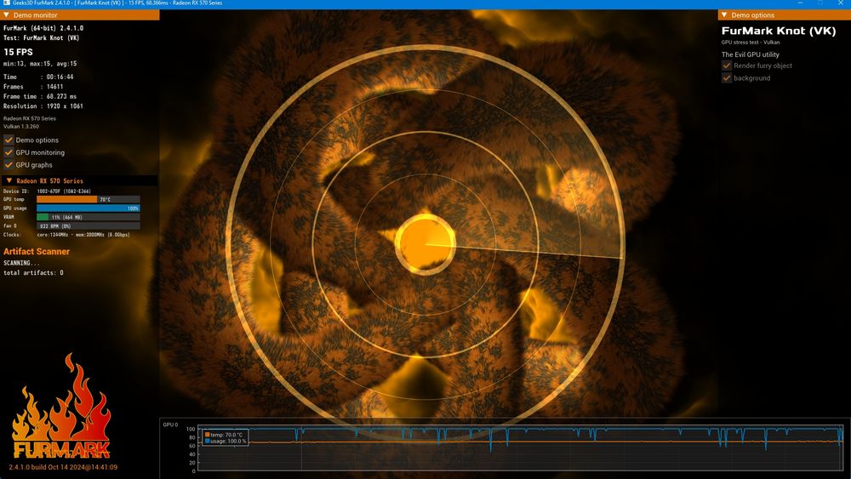
Task: Click the Vulkan 1.3.260 text
Action: (21, 127)
